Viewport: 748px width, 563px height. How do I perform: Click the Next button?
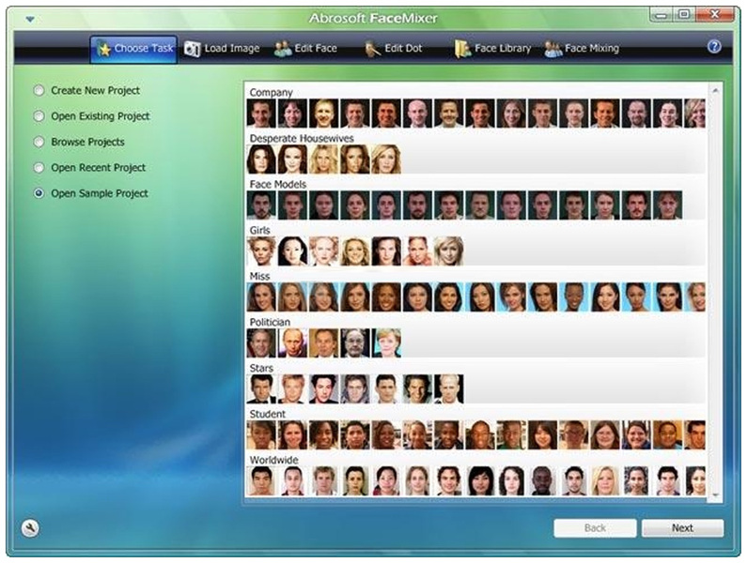[x=682, y=528]
